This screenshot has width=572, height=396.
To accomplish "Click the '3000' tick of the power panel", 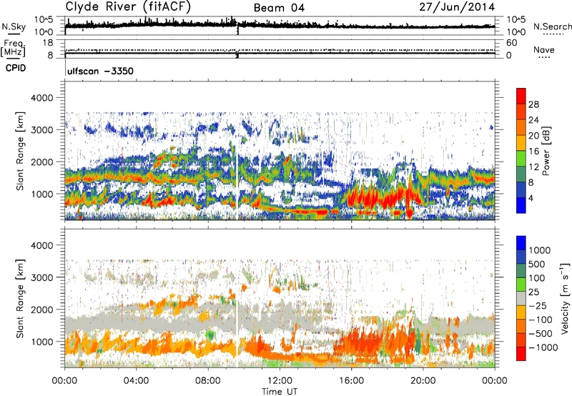I will pos(41,130).
